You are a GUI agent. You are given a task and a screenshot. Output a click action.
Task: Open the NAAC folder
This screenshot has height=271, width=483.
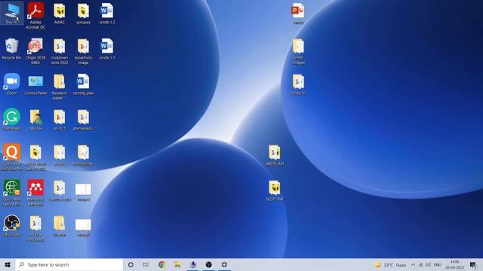(60, 14)
